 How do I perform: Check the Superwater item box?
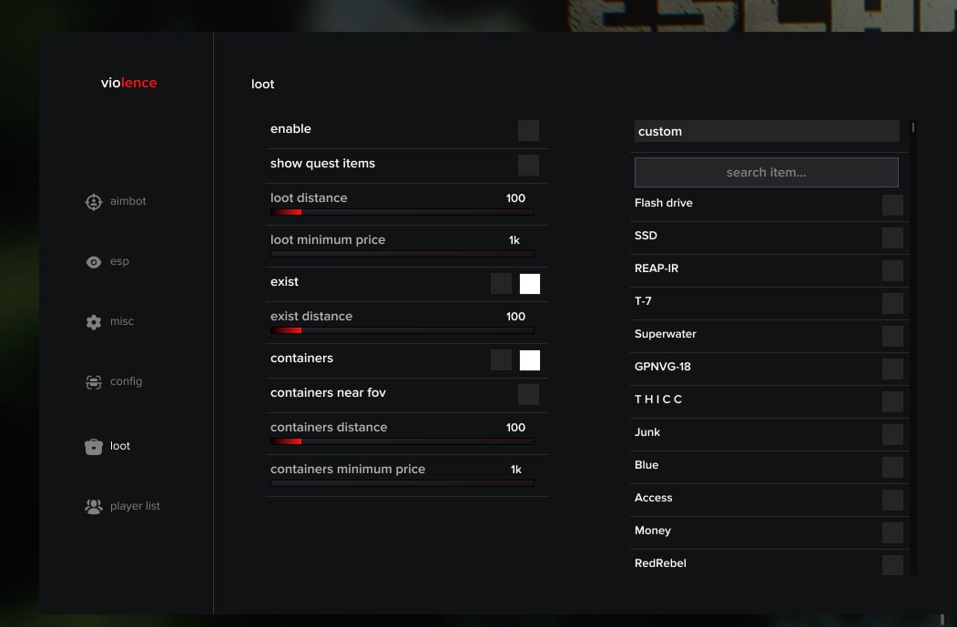pyautogui.click(x=892, y=336)
